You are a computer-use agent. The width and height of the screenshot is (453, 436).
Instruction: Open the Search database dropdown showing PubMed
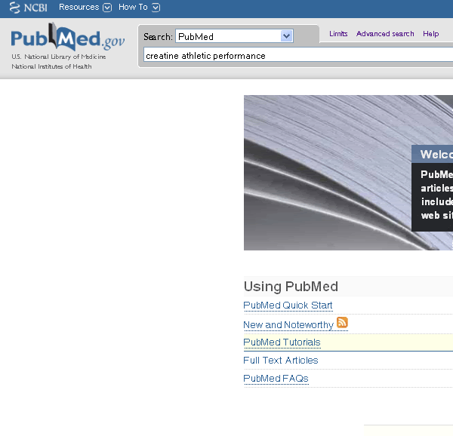tap(233, 36)
